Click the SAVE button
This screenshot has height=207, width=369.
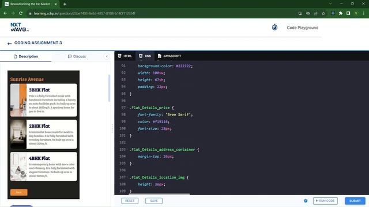[154, 201]
